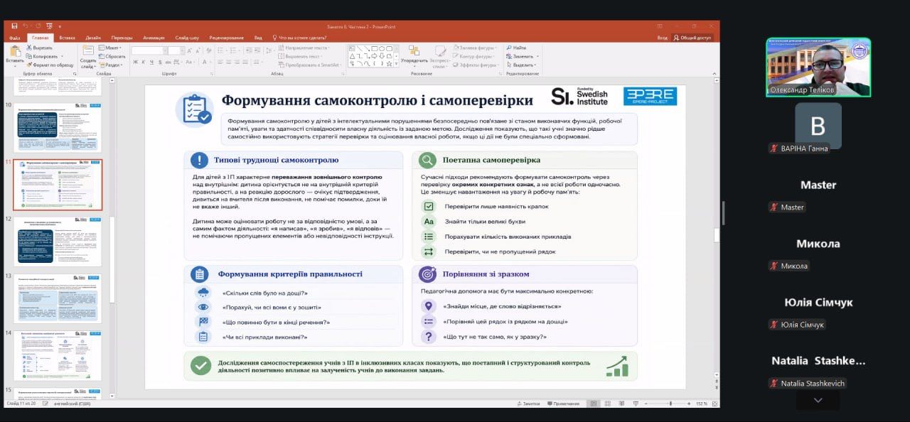Open Эффекты фигуры effects dropdown
The width and height of the screenshot is (910, 422).
click(476, 65)
